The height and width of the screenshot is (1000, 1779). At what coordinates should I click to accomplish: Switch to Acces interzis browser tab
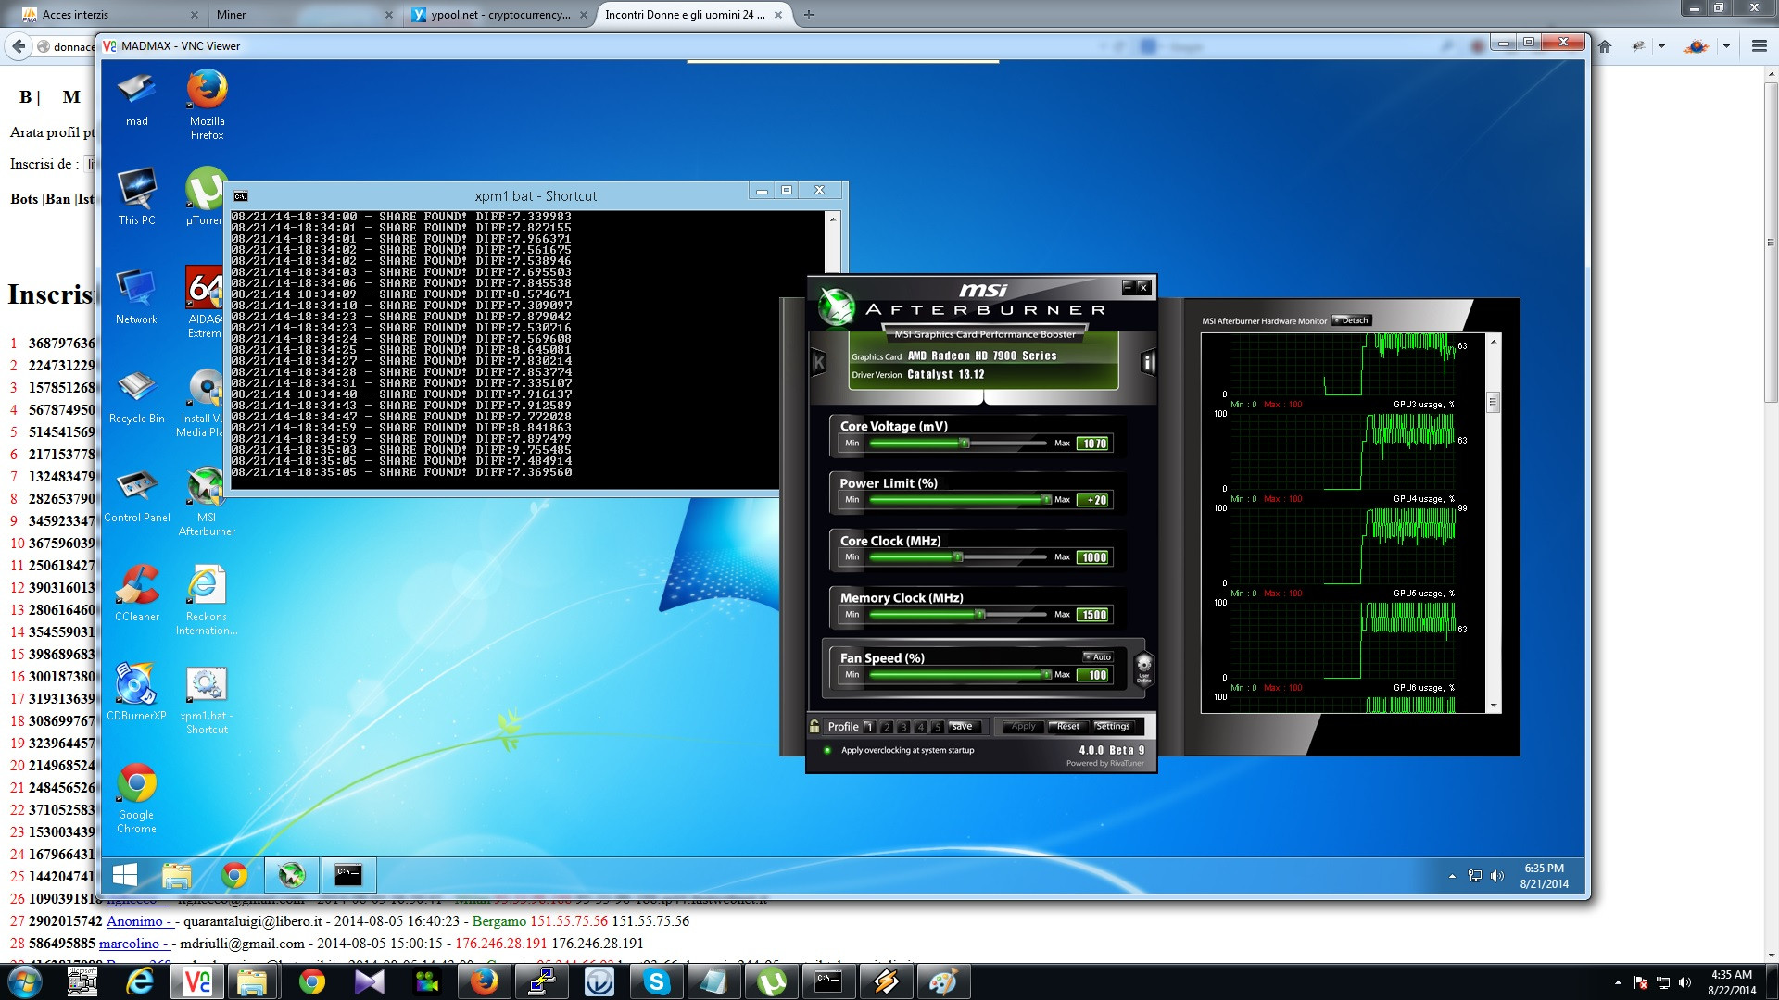tap(109, 14)
